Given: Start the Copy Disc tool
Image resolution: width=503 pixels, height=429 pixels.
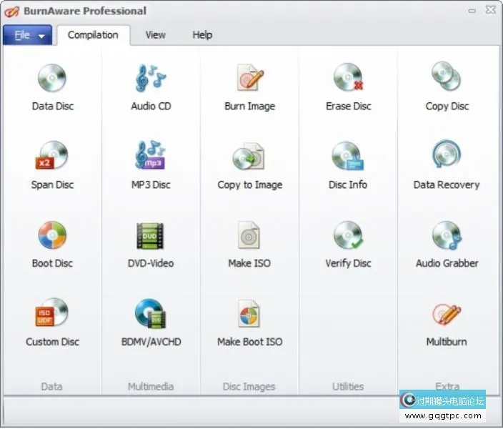Looking at the screenshot, I should (x=447, y=87).
